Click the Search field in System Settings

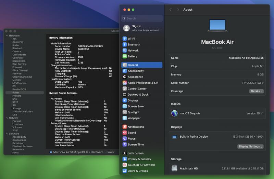pos(142,18)
